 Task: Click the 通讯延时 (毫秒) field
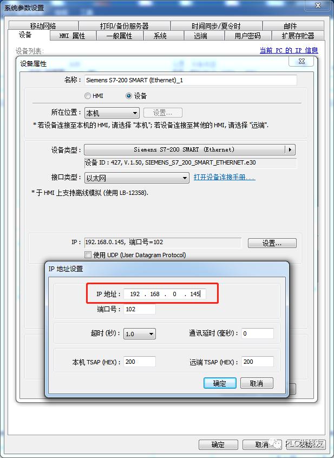258,333
